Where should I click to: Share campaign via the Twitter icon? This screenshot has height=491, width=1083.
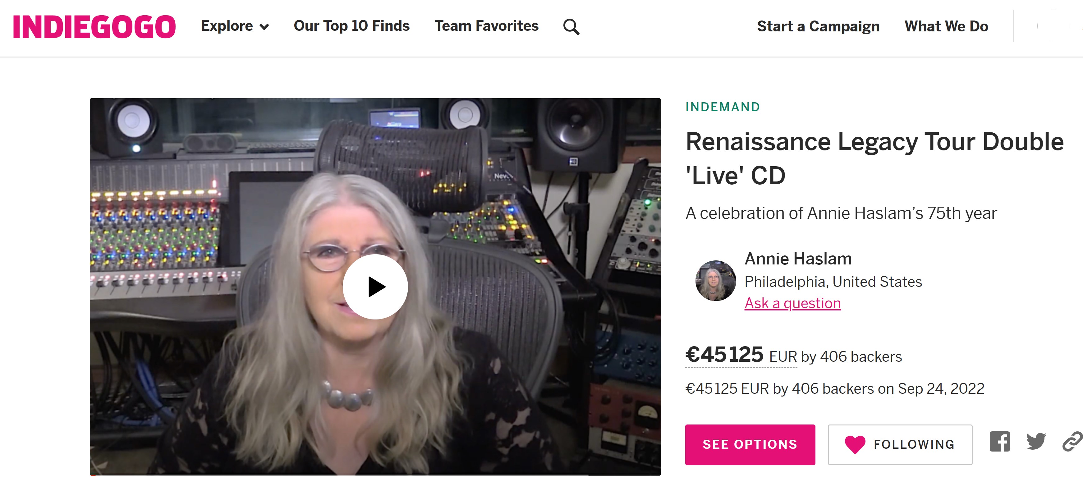click(x=1036, y=441)
